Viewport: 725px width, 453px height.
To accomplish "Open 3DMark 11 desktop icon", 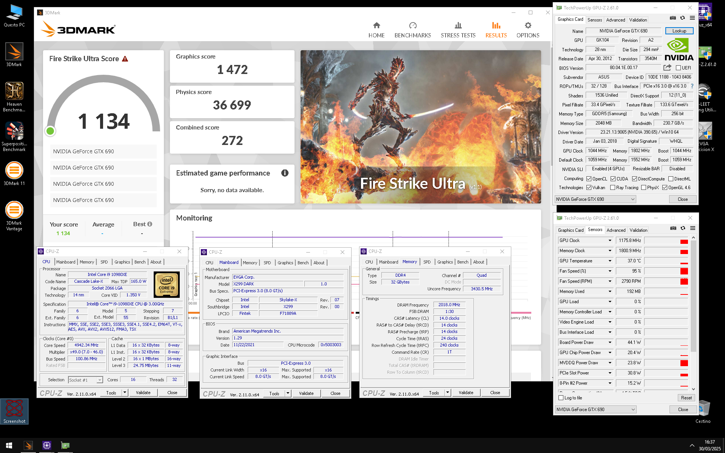I will coord(14,174).
